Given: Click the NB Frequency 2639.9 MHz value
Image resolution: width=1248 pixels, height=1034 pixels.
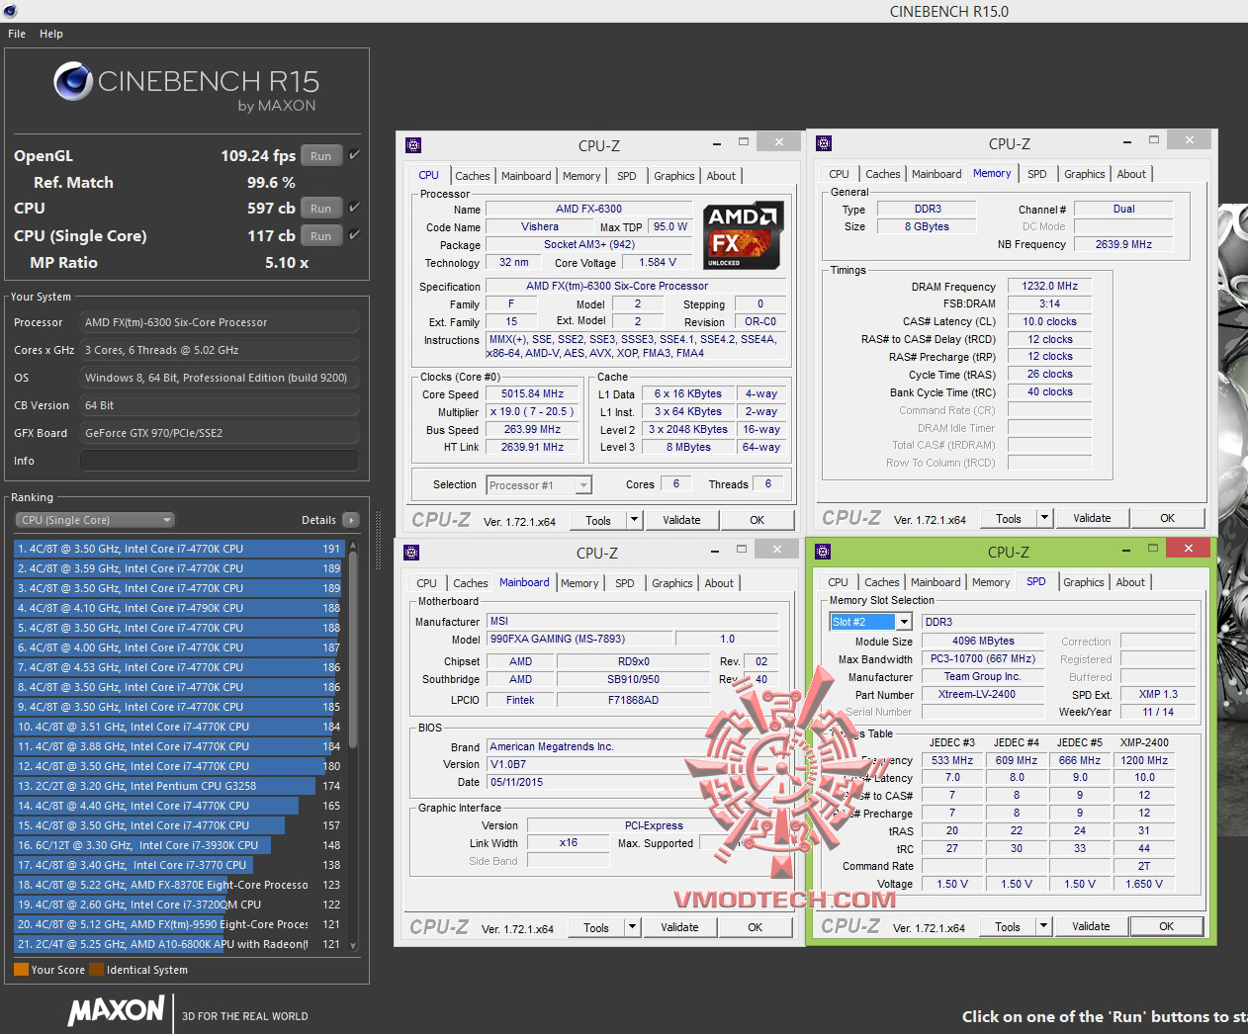Looking at the screenshot, I should pos(1123,244).
